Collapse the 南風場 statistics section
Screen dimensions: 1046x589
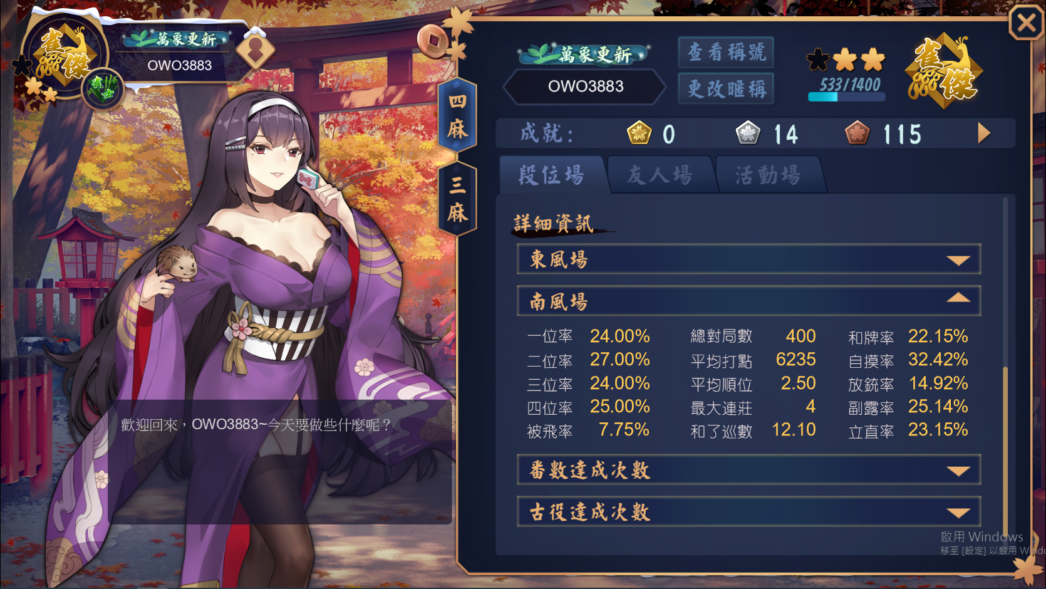coord(748,301)
